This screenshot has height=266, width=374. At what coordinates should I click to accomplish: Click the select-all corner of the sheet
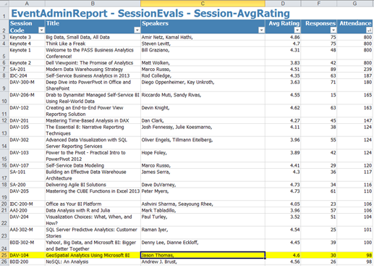4,3
